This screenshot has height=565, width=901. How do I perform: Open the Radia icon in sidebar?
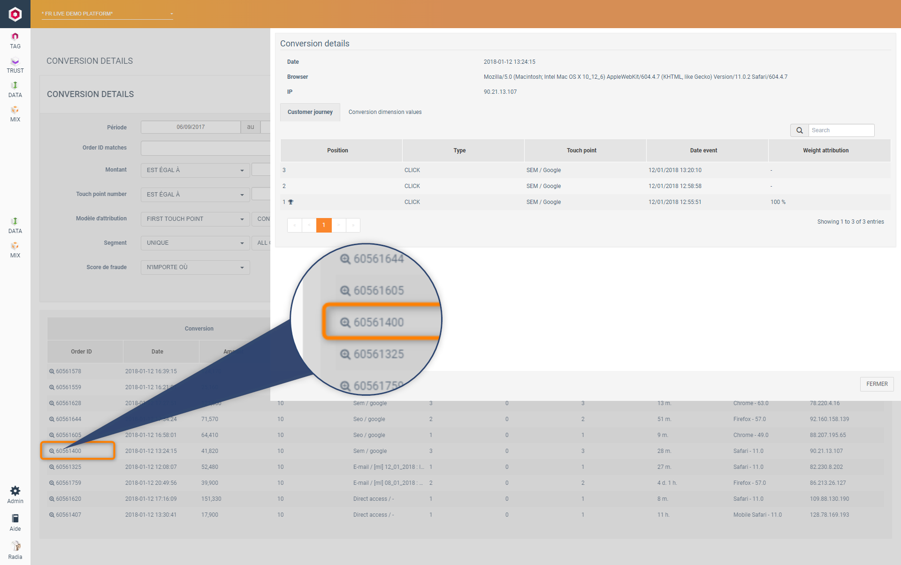[x=15, y=546]
